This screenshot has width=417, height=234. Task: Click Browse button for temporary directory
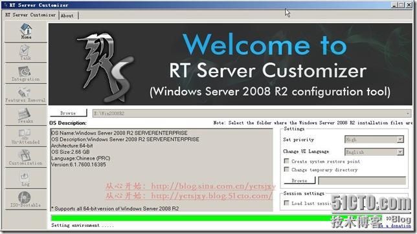coord(299,180)
